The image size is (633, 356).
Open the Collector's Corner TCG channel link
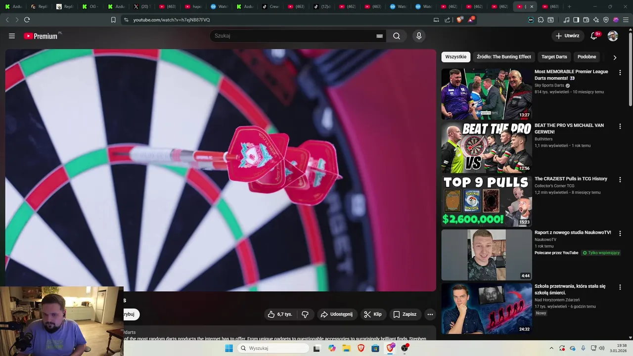pyautogui.click(x=554, y=186)
